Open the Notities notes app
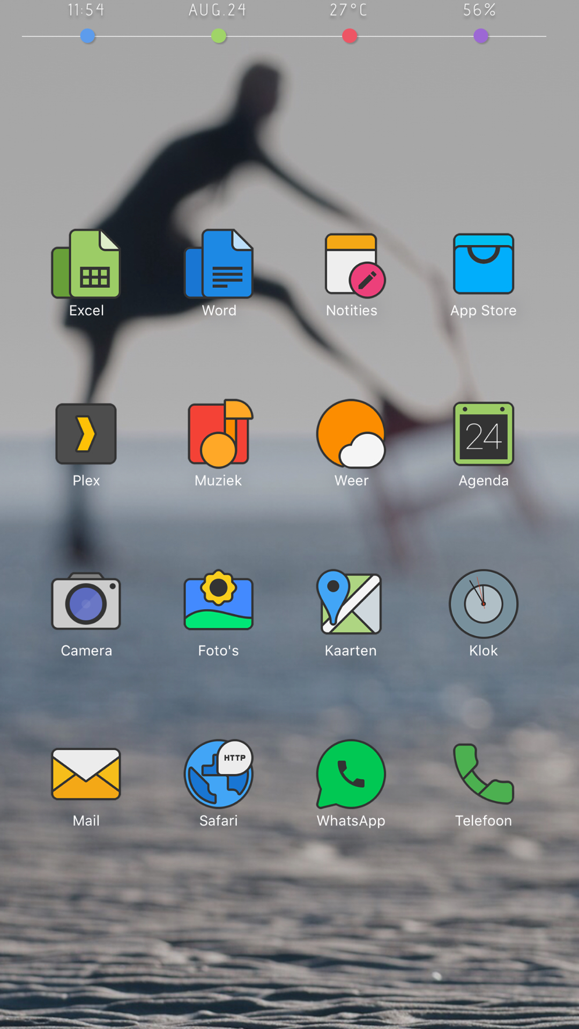 click(355, 265)
